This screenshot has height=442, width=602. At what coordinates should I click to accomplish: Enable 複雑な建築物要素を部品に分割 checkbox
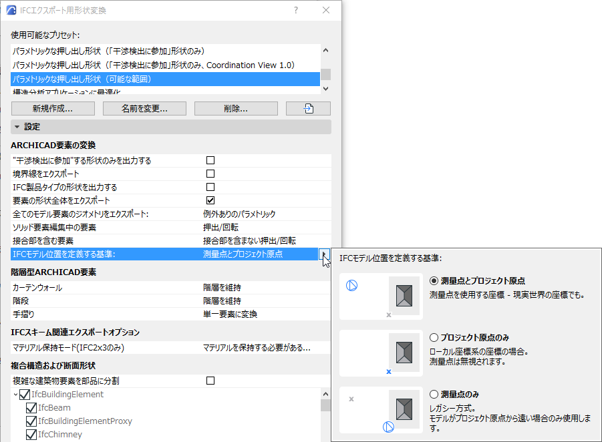(210, 381)
